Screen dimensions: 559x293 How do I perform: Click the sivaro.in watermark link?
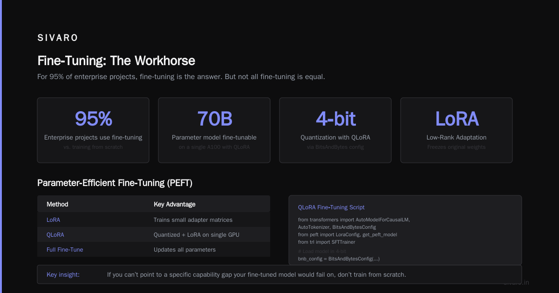pos(516,282)
